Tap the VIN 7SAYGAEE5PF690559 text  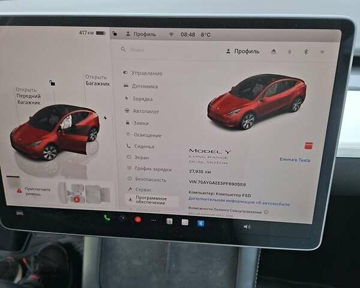(217, 183)
